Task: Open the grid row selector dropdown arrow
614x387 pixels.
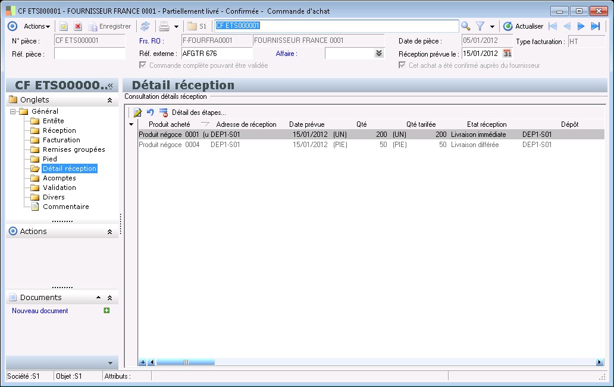Action: (131, 124)
